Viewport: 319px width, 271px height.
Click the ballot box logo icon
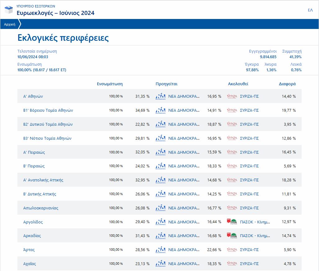coord(9,10)
